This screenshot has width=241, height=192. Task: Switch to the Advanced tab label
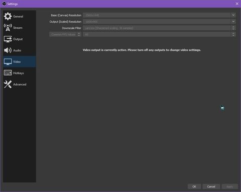click(20, 84)
